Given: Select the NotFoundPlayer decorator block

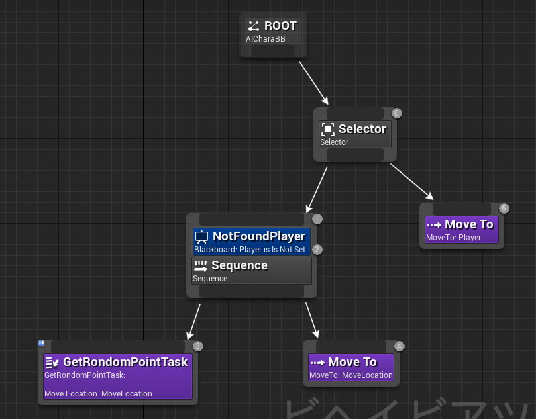Looking at the screenshot, I should (x=252, y=242).
